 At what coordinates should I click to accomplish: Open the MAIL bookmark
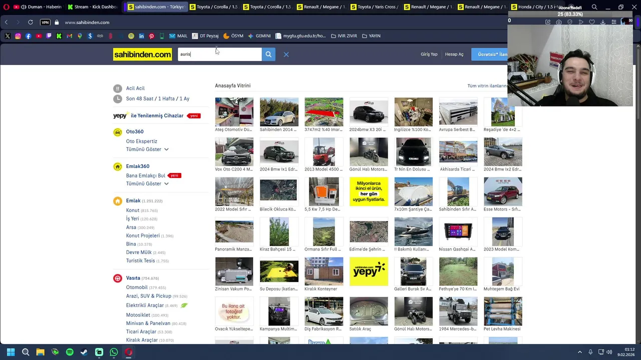(x=178, y=36)
